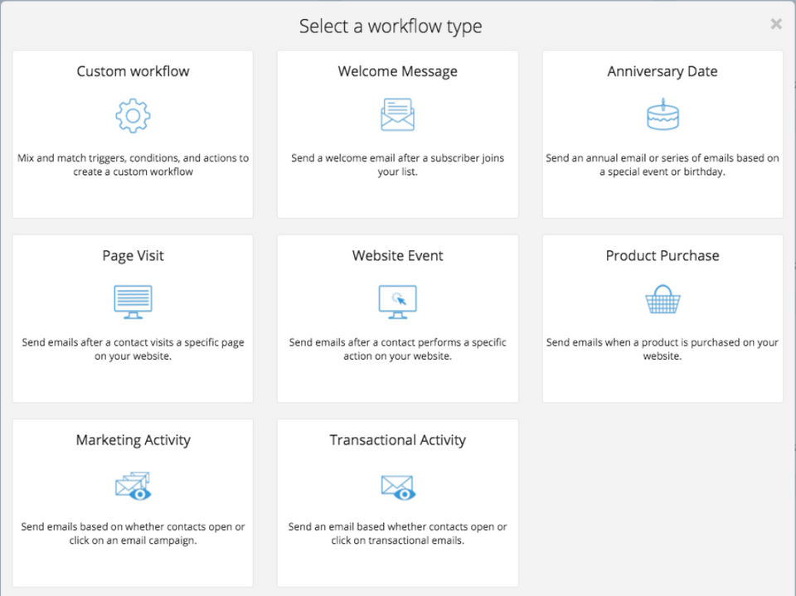This screenshot has height=596, width=796.
Task: Pick the Anniversary Date heading
Action: [663, 71]
